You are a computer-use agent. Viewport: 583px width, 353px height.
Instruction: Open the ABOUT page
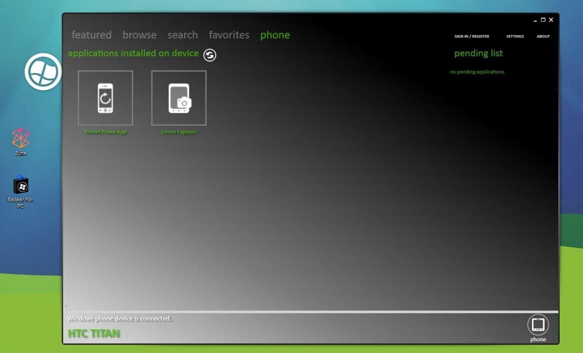543,36
